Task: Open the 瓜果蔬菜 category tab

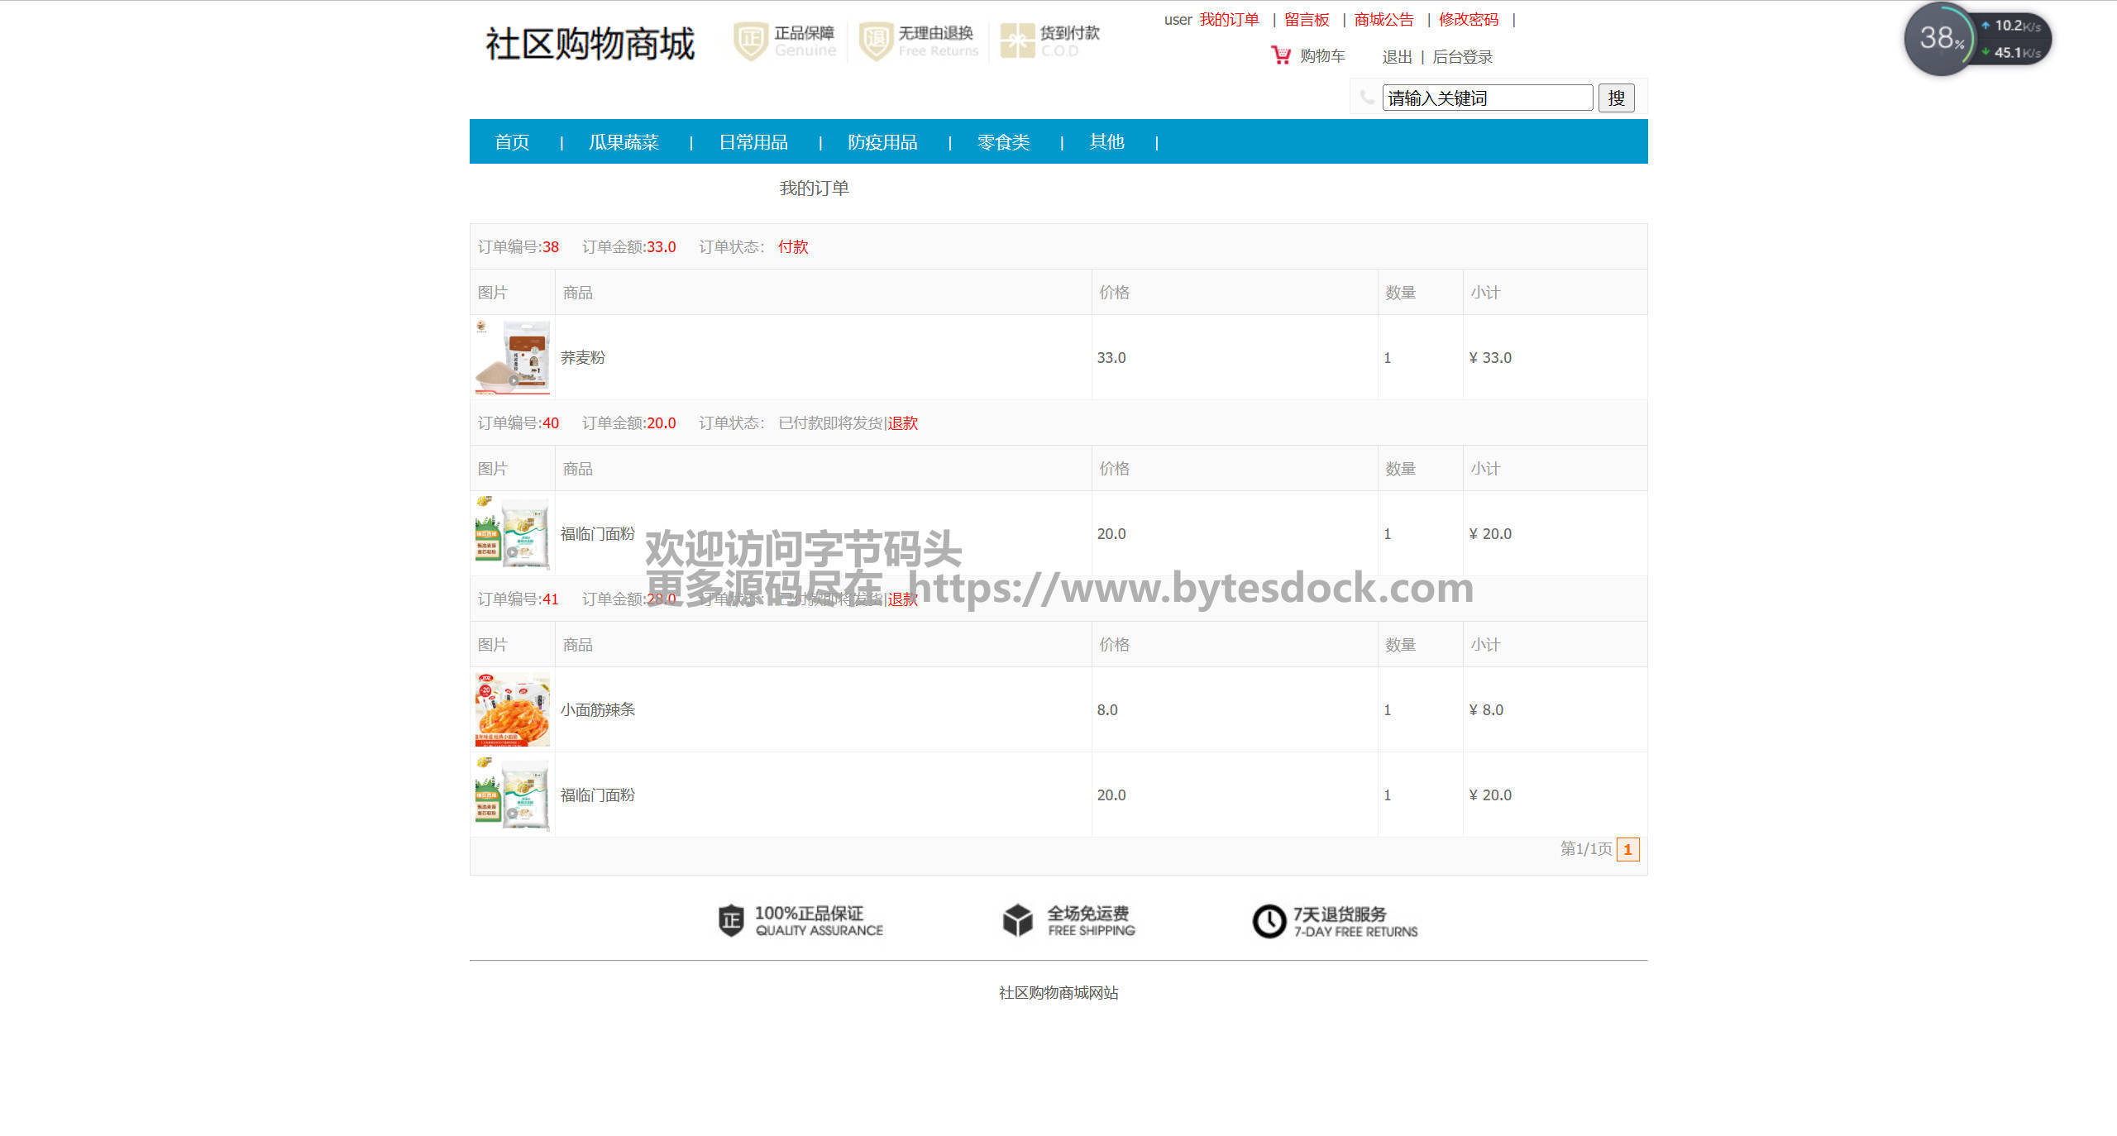Action: 624,142
